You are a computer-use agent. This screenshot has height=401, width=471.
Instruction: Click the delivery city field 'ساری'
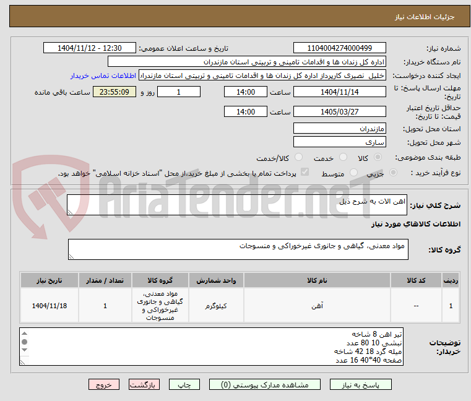coord(339,142)
